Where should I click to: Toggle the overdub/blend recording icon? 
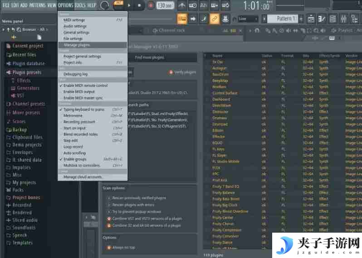tap(214, 5)
